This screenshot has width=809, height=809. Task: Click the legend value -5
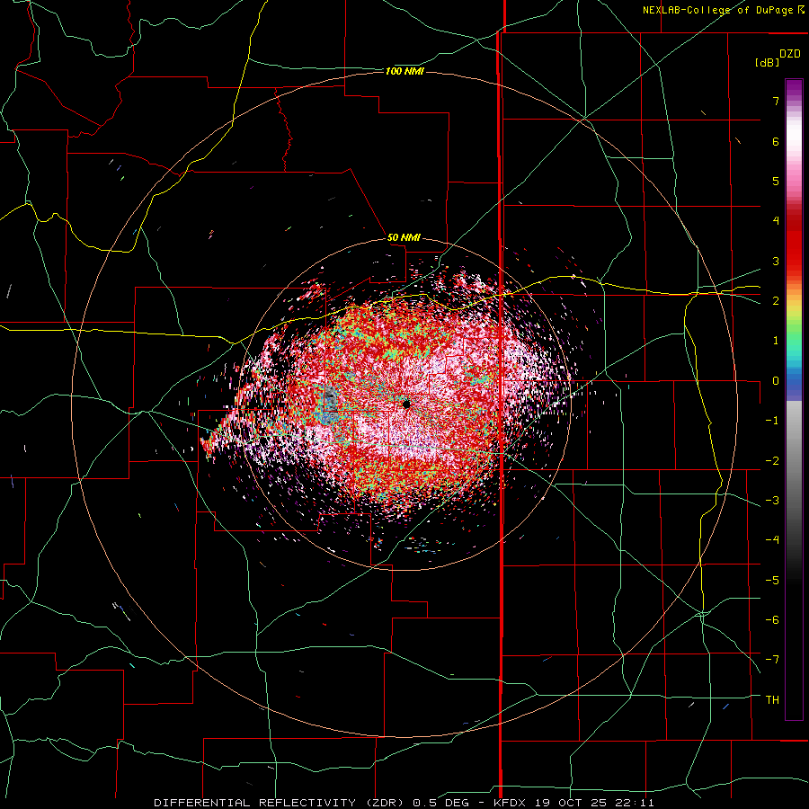772,581
